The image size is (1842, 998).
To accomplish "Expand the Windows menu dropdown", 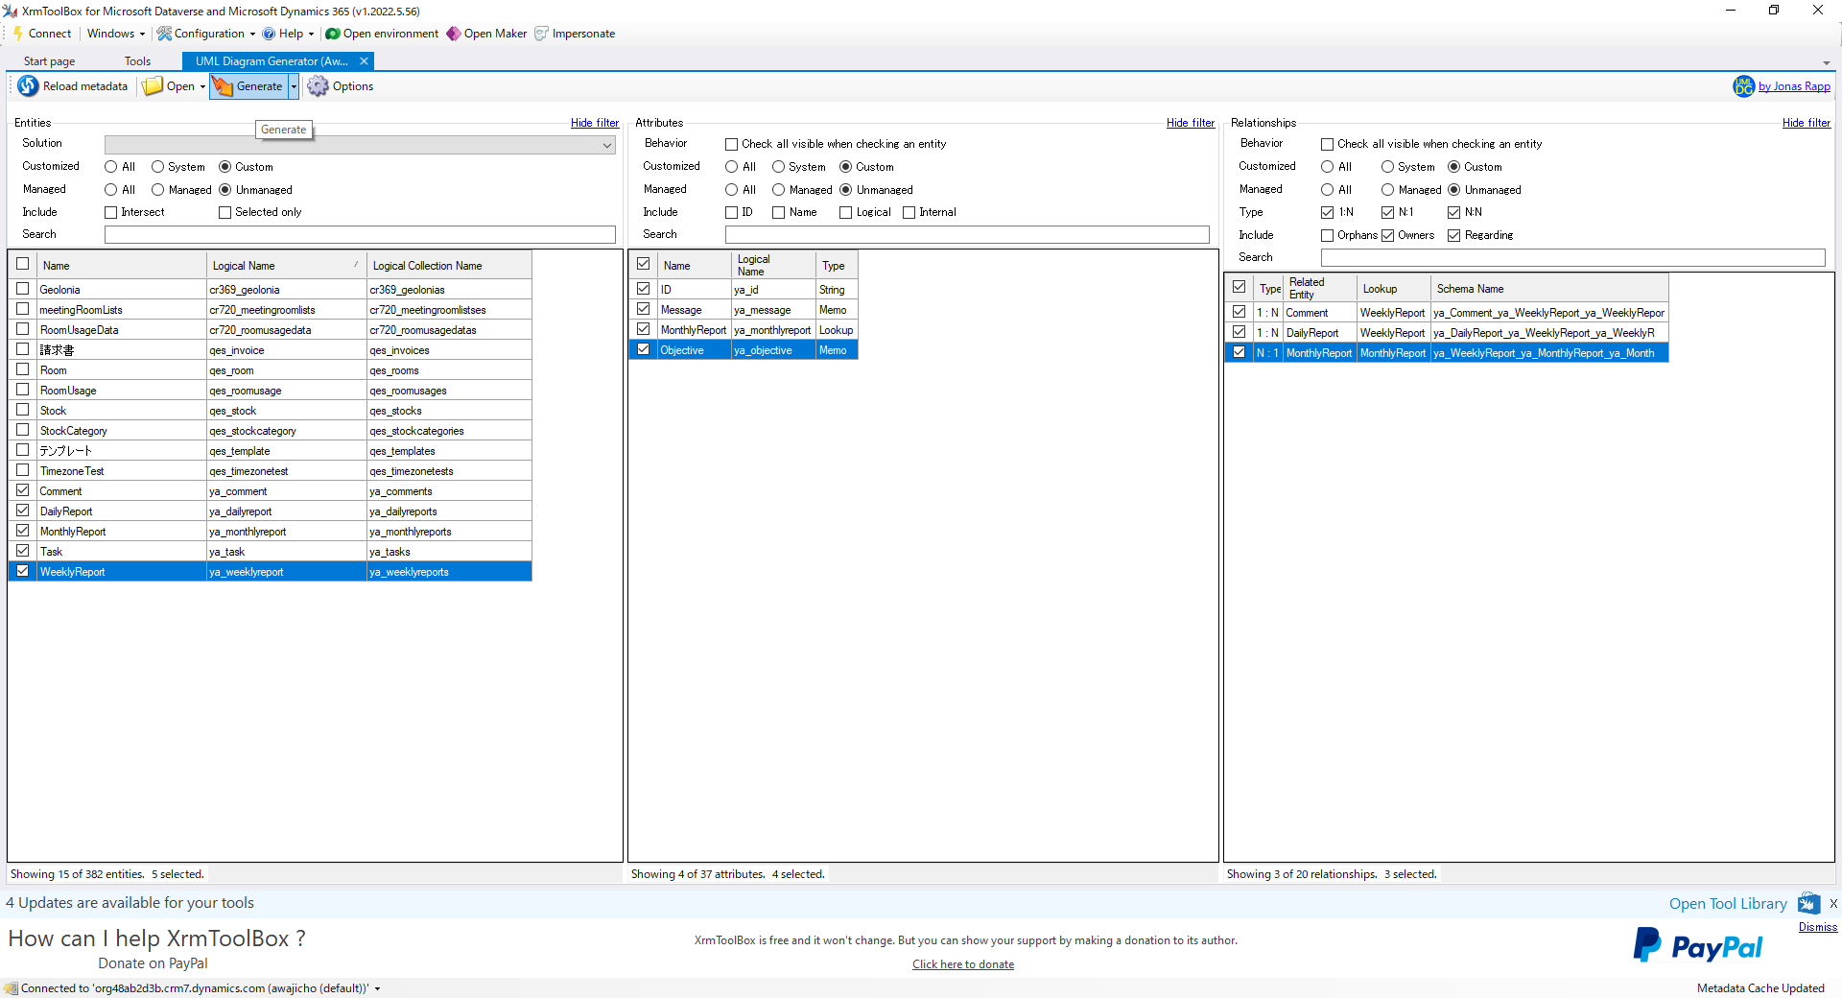I will tap(142, 34).
